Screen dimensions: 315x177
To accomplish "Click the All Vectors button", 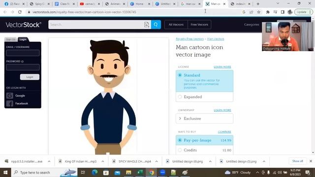I will (176, 25).
